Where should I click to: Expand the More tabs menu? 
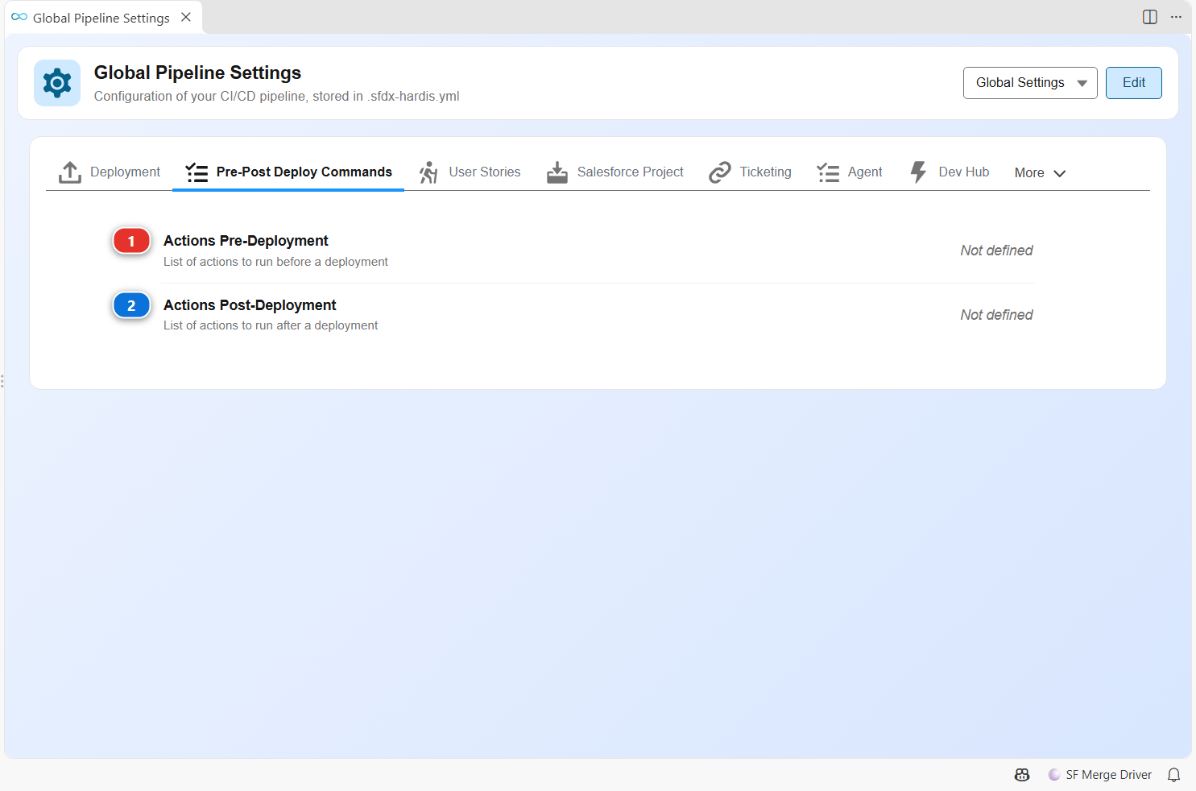pyautogui.click(x=1040, y=172)
